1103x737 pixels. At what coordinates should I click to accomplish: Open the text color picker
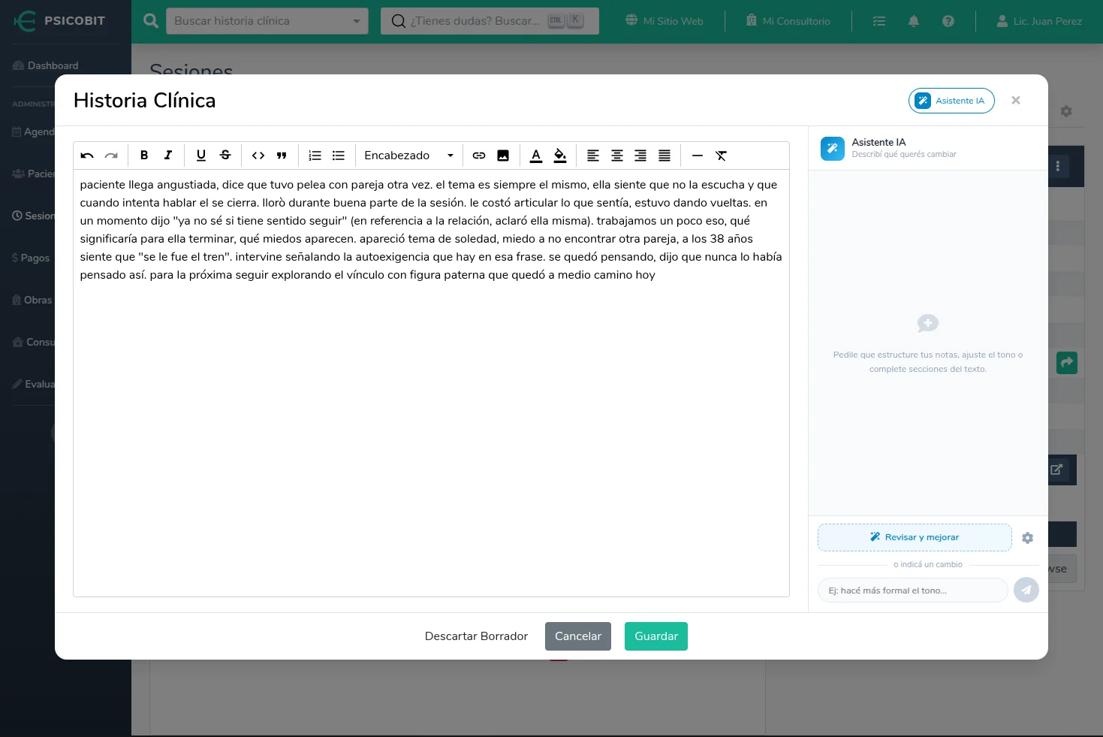(536, 156)
